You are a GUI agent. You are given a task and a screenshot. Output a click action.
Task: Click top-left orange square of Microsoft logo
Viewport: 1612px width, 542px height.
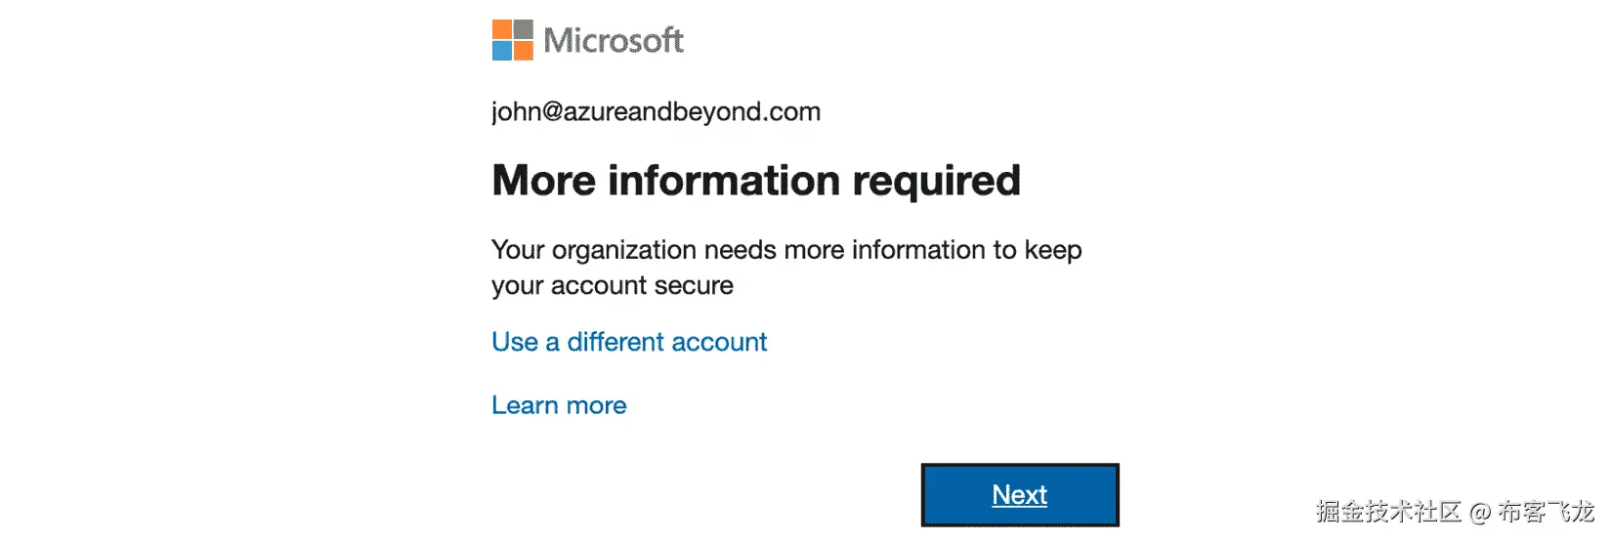click(x=502, y=29)
